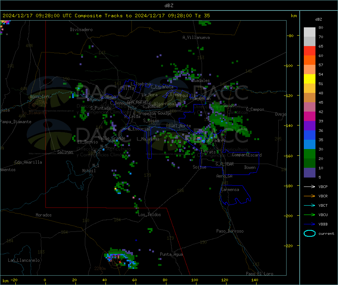Click the VBCU legend label
338x285 pixels.
(323, 215)
